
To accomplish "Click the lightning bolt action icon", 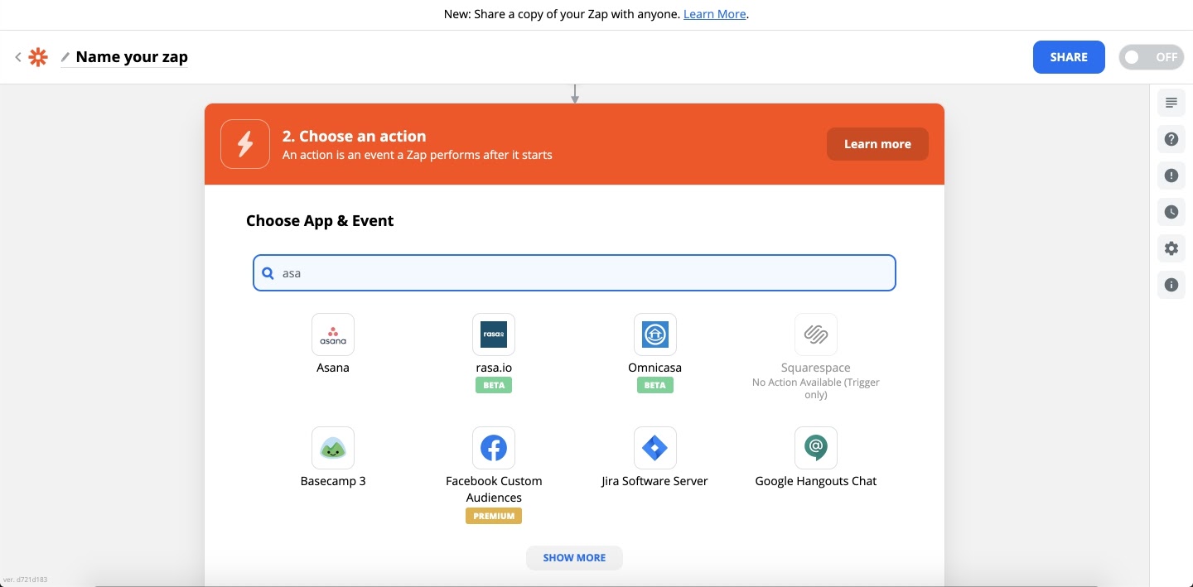I will tap(245, 144).
